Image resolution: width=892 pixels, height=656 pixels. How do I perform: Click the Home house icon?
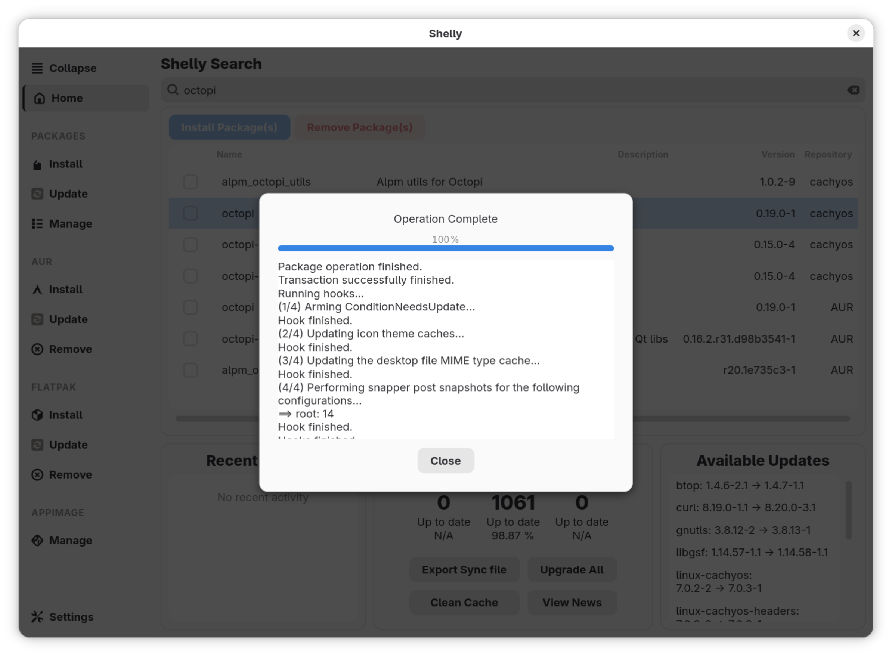coord(39,98)
